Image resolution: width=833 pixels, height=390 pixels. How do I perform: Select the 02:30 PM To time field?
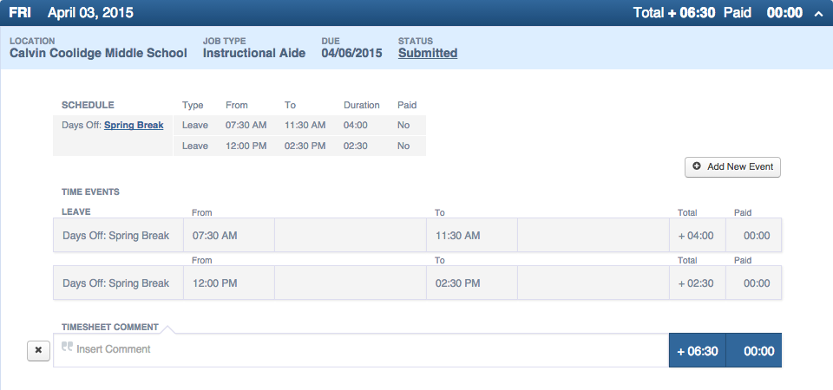point(471,283)
